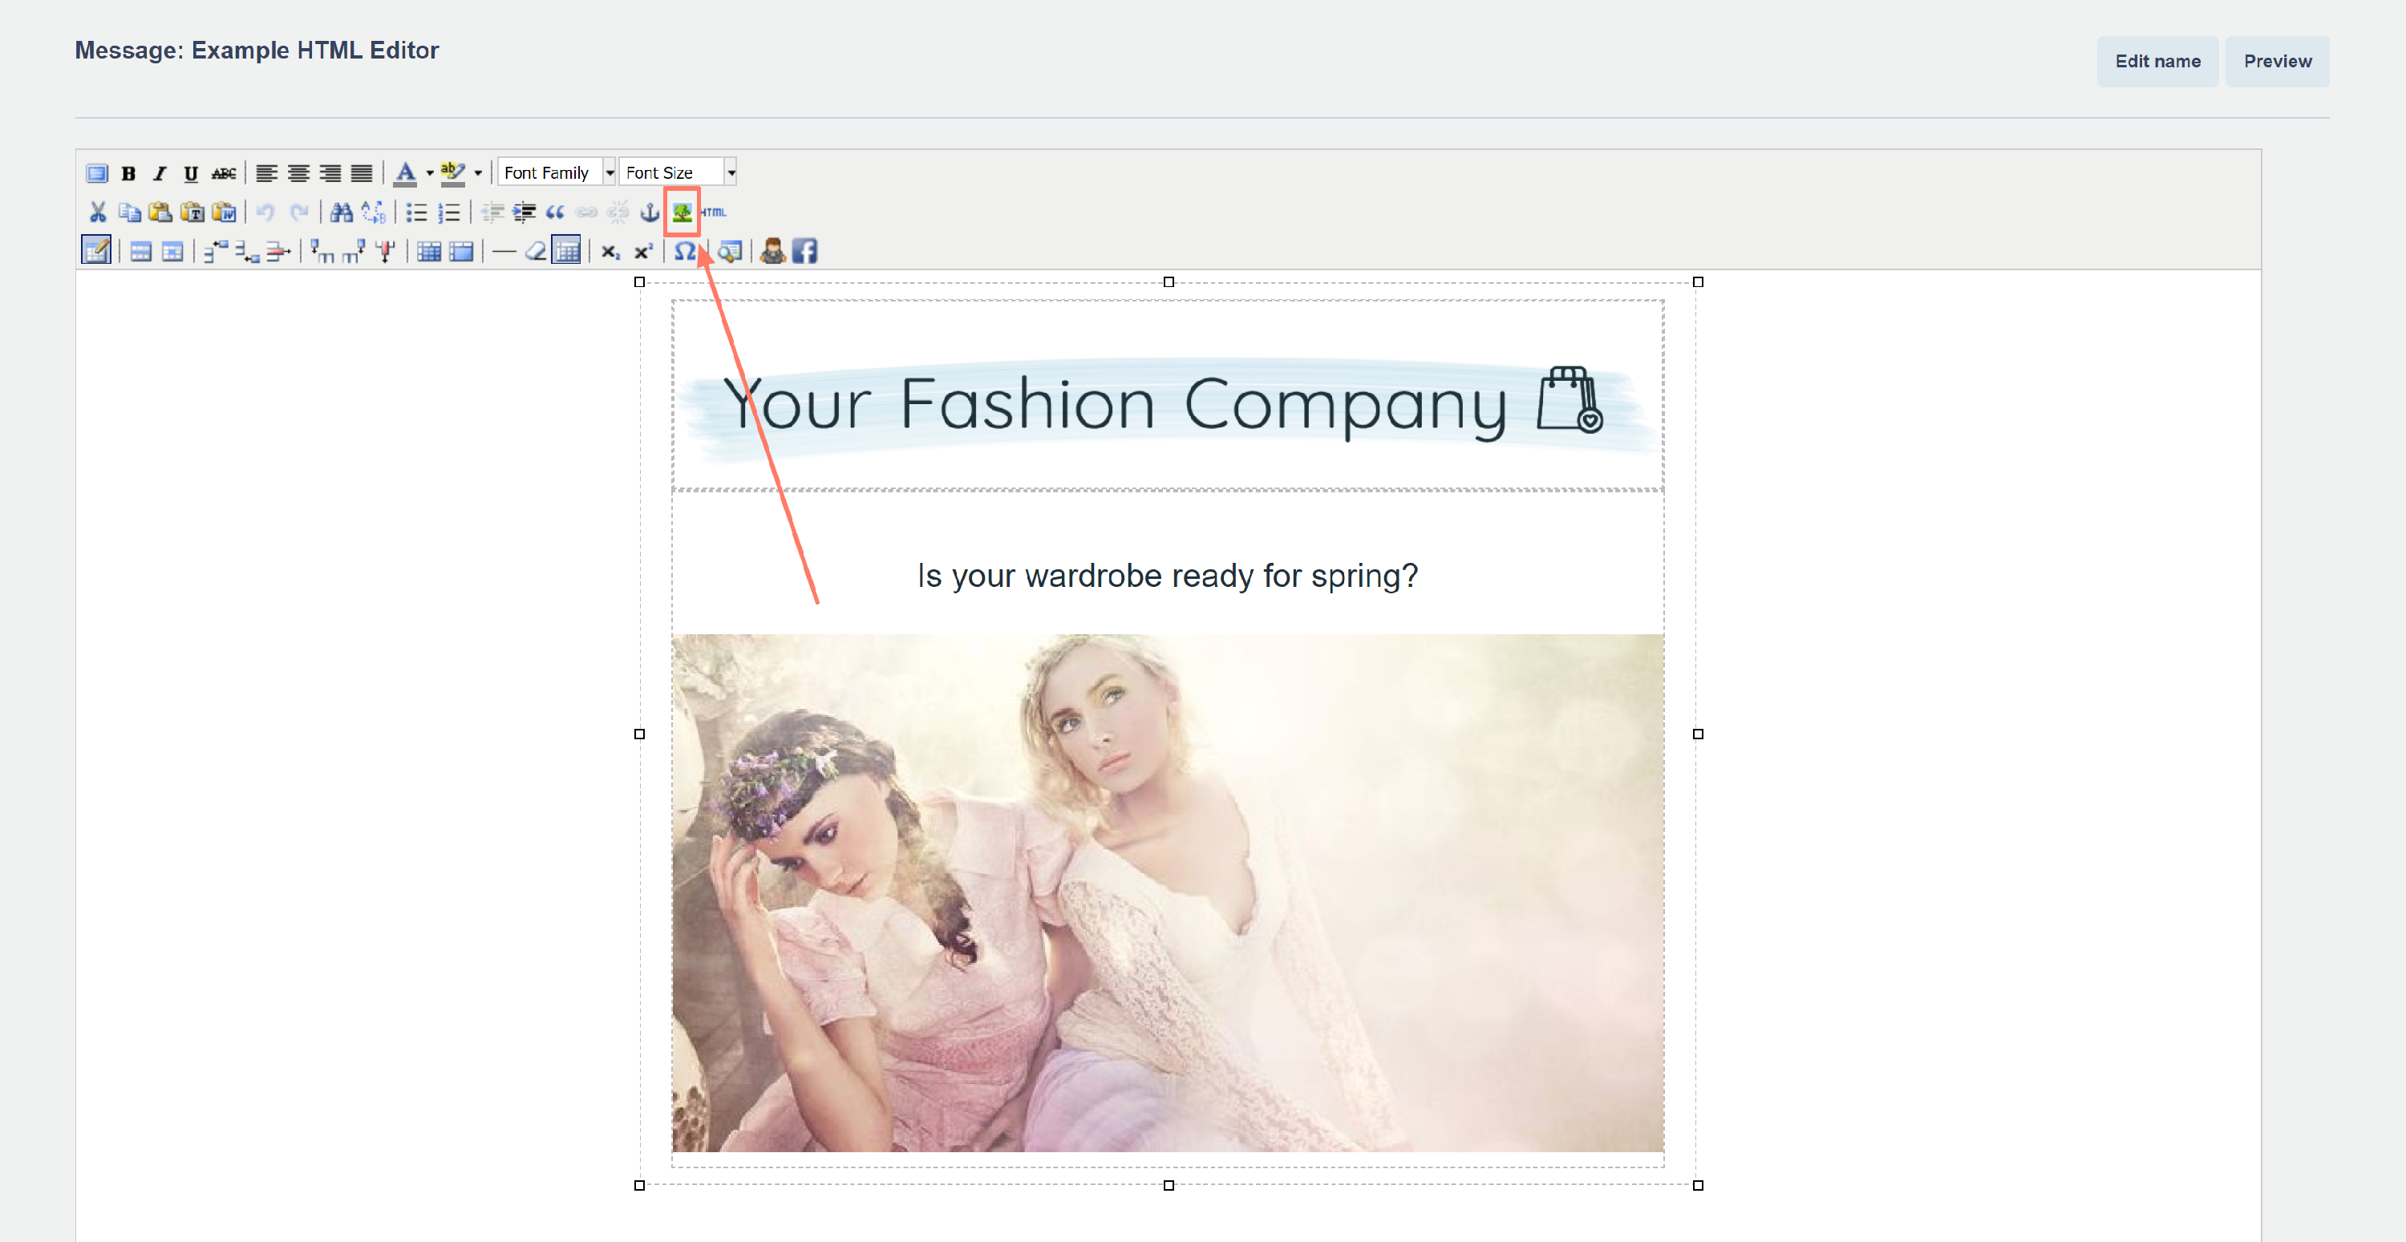The width and height of the screenshot is (2406, 1242).
Task: Insert special character with Omega icon
Action: click(x=683, y=251)
